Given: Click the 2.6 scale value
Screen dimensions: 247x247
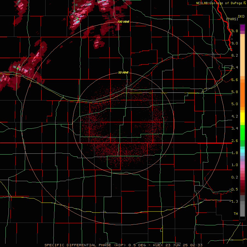Looking at the screenshot, I should click(235, 141).
